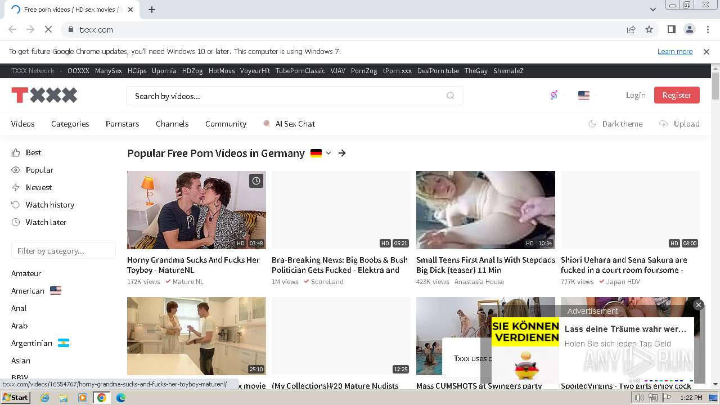Share this page from the address bar
The image size is (720, 405).
(631, 29)
